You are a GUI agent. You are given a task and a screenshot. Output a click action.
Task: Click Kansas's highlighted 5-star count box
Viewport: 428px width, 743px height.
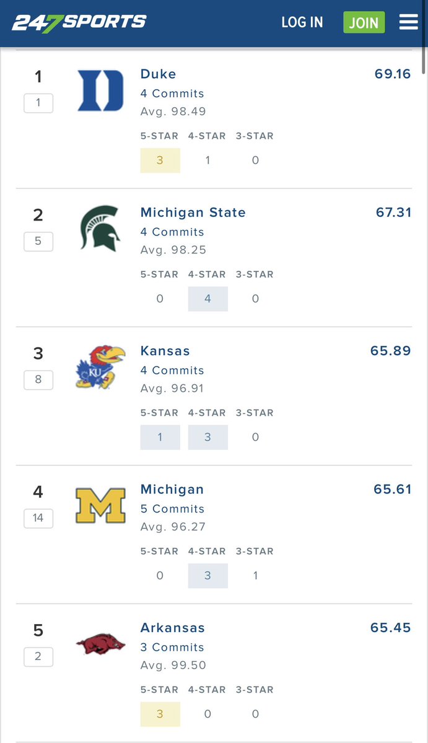[160, 437]
